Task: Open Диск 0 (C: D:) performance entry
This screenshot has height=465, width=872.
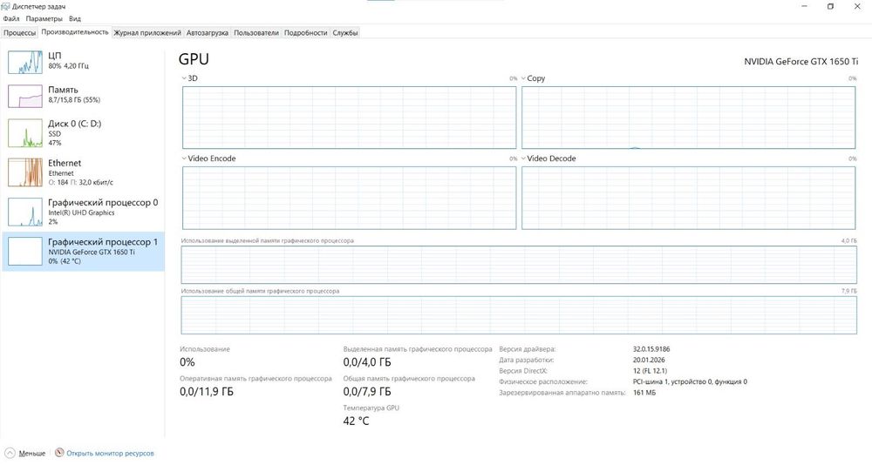Action: (x=84, y=132)
